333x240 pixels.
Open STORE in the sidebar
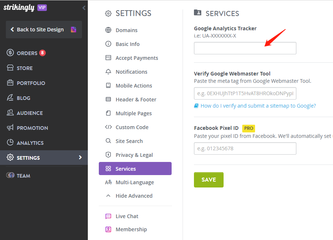(x=25, y=68)
